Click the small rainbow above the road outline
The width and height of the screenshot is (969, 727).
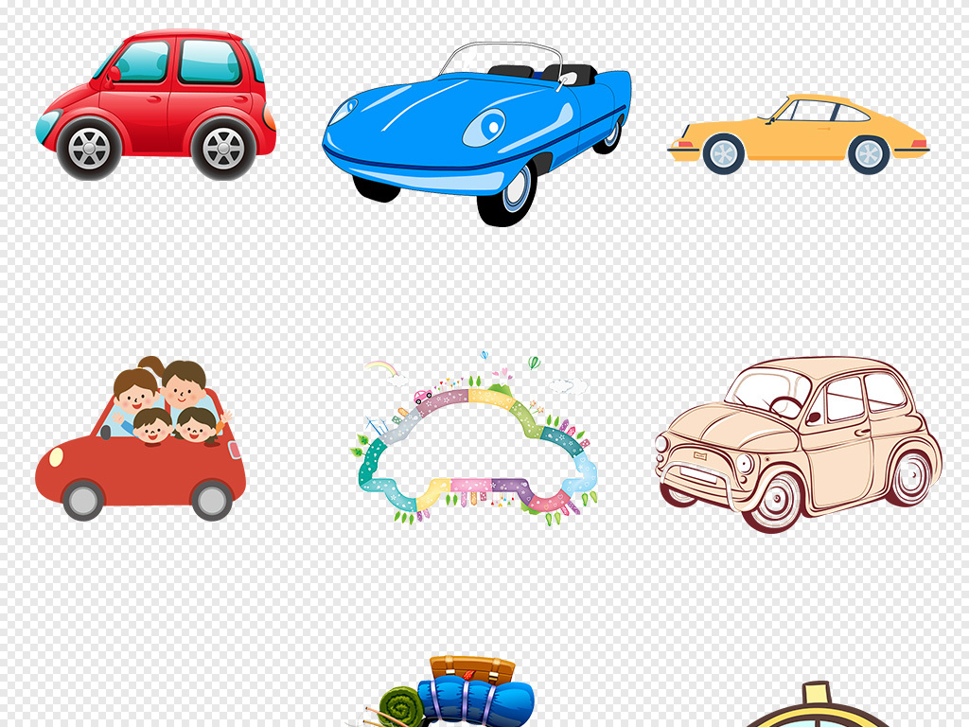pos(379,367)
